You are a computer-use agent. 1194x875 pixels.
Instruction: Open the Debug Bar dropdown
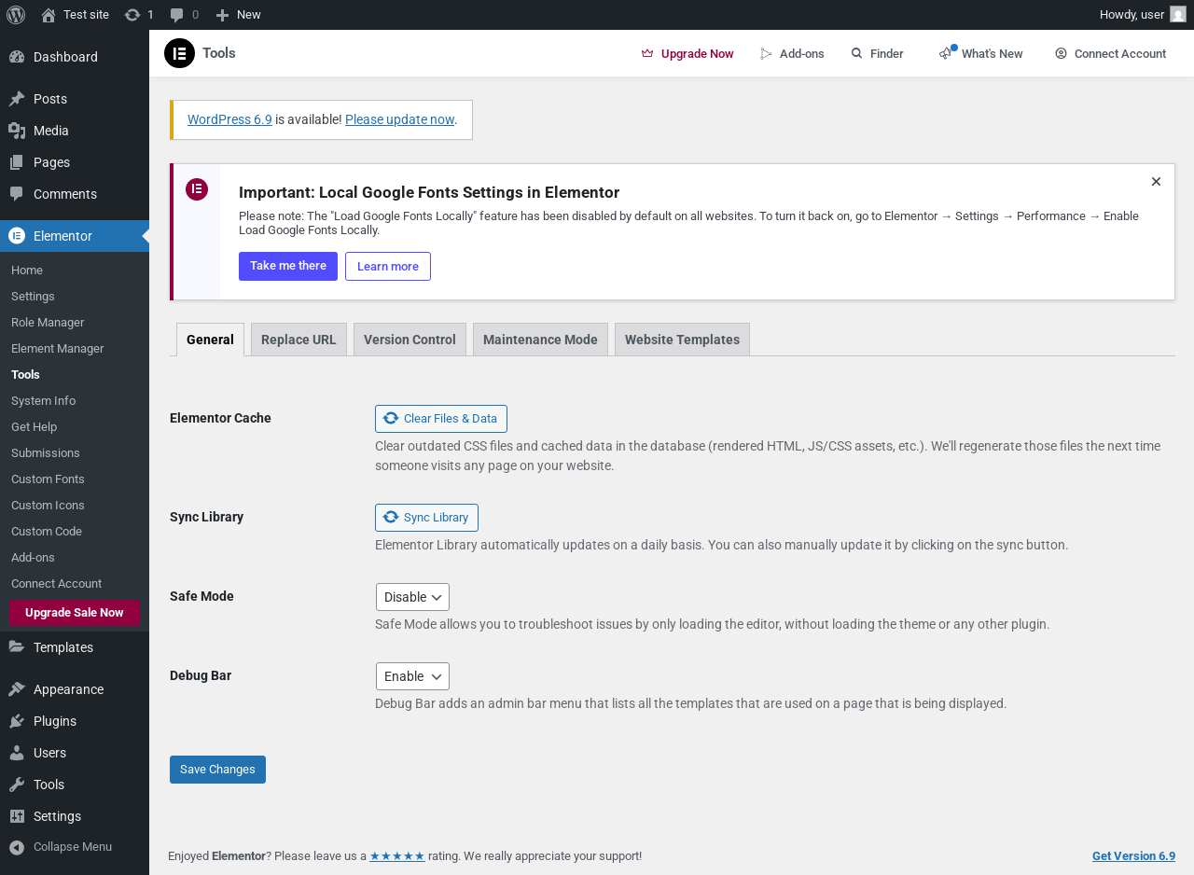[412, 676]
